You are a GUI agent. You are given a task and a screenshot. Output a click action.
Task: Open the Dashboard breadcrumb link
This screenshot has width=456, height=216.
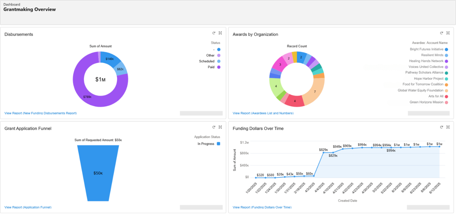(12, 4)
